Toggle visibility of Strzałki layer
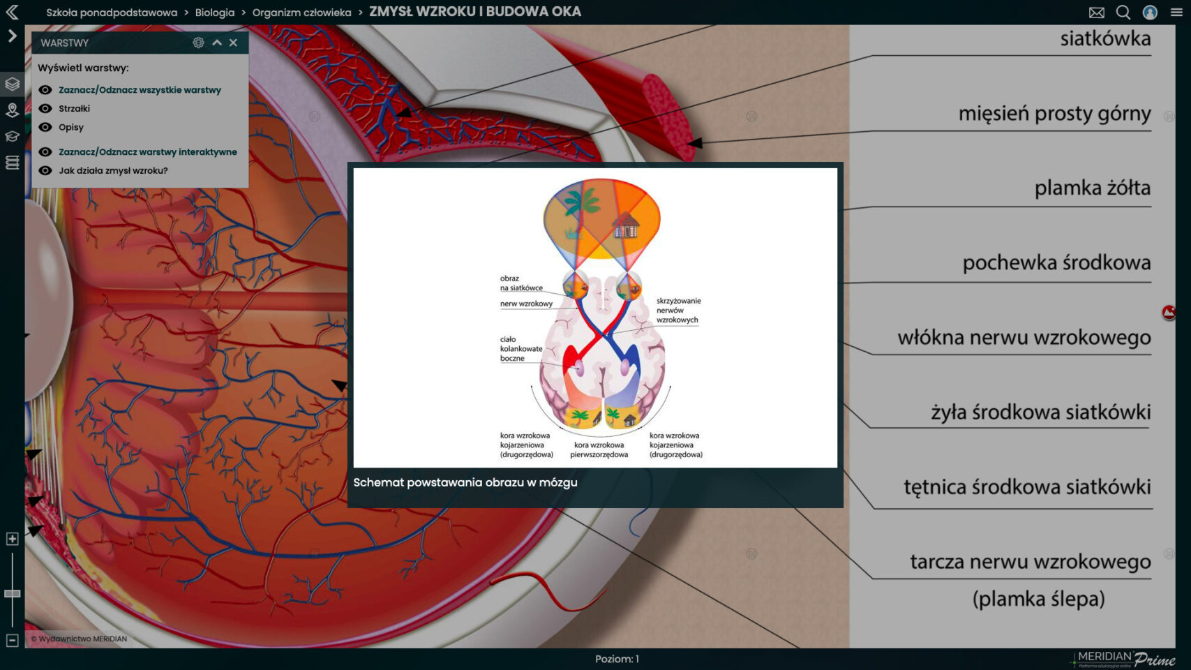 tap(45, 109)
